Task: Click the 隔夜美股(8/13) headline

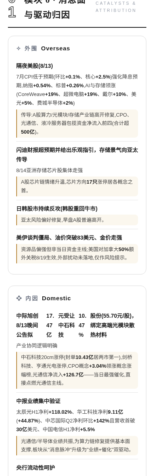Action: 34,66
